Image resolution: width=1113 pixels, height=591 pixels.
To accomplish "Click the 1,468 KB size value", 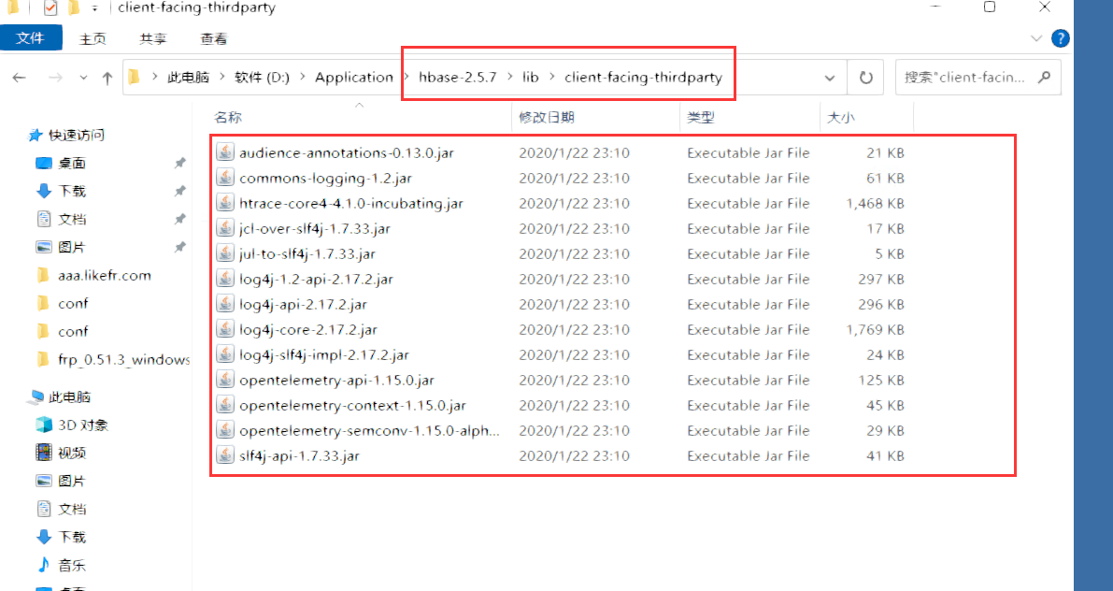I will coord(875,203).
